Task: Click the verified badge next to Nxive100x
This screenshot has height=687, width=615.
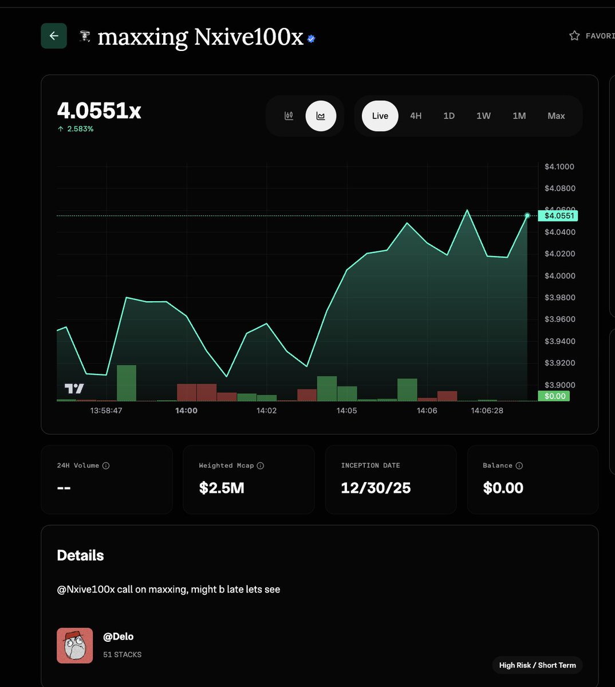Action: coord(310,40)
